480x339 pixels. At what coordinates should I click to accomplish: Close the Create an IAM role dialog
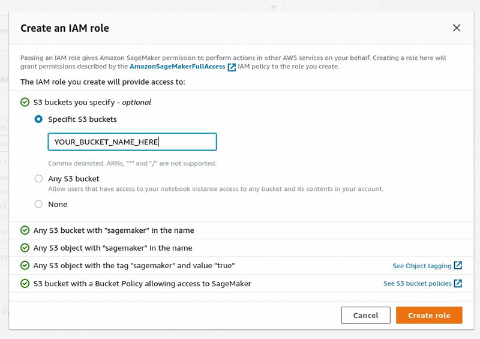457,28
